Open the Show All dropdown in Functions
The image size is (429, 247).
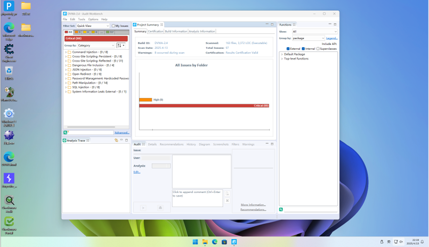(315, 32)
